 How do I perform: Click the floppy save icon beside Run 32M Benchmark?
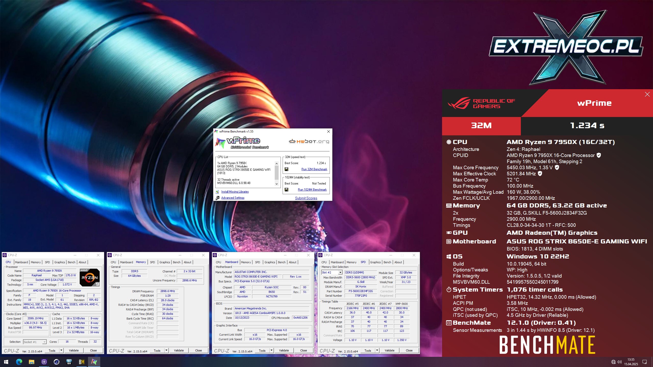pyautogui.click(x=286, y=169)
